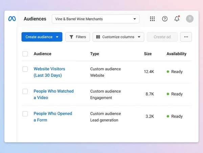Screen dimensions: 203x153
Task: Click the Custom audience Website type cell
Action: pos(106,72)
